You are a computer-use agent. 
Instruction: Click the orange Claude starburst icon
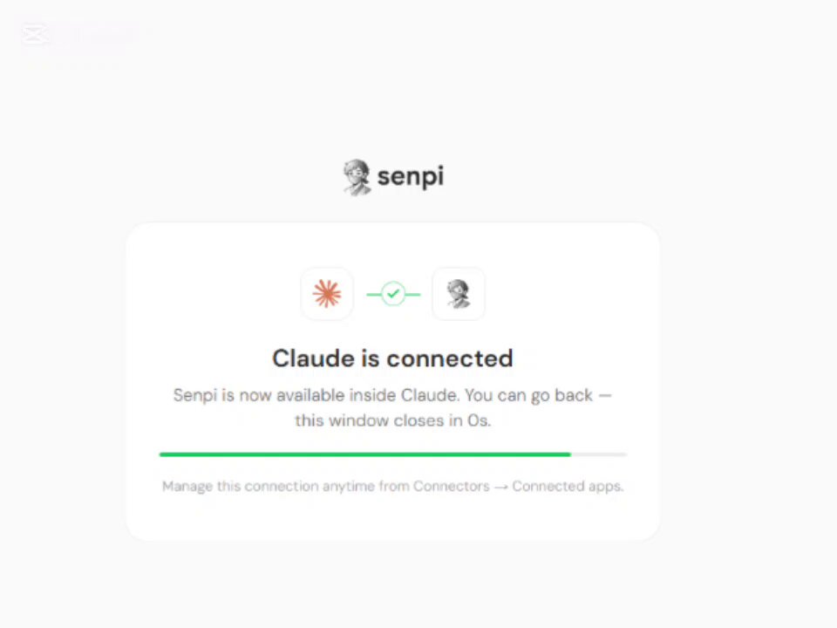pyautogui.click(x=327, y=294)
